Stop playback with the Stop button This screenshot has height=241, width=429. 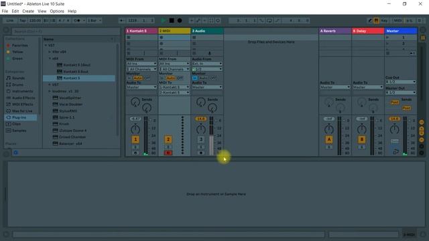click(x=172, y=21)
